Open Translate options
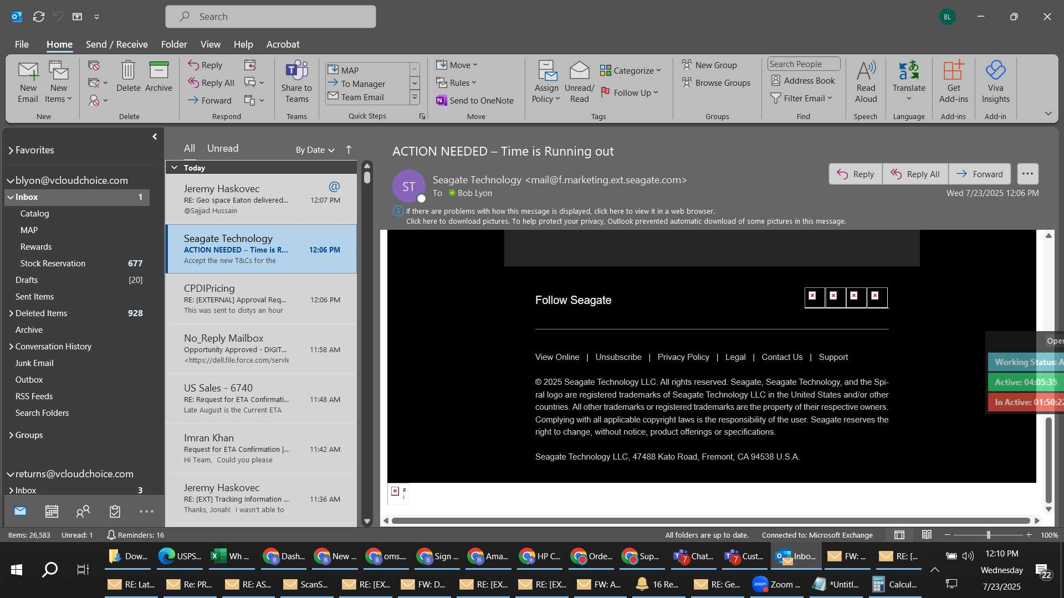This screenshot has height=598, width=1064. point(909,82)
